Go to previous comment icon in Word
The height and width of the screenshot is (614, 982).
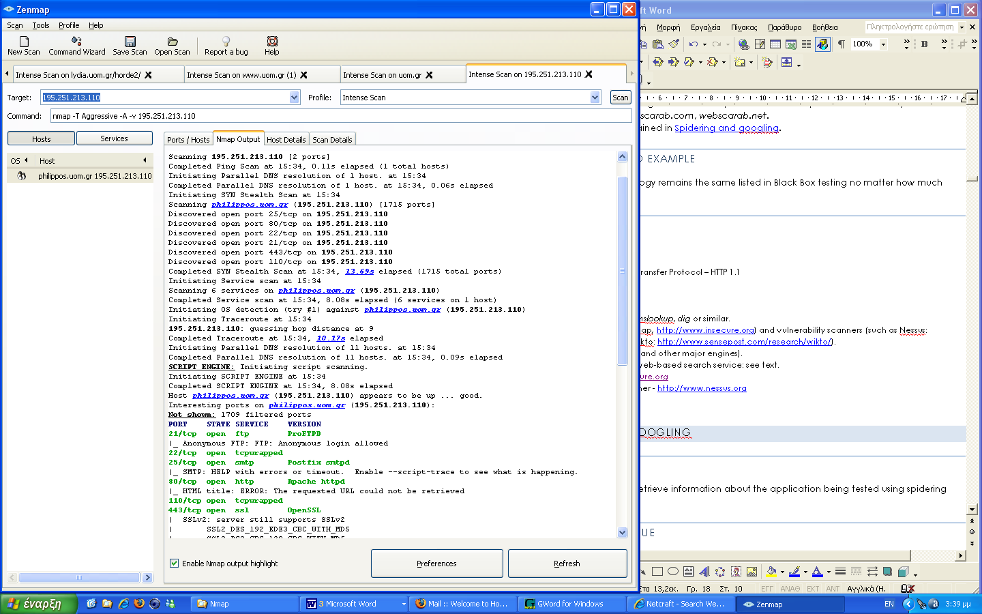[x=658, y=62]
